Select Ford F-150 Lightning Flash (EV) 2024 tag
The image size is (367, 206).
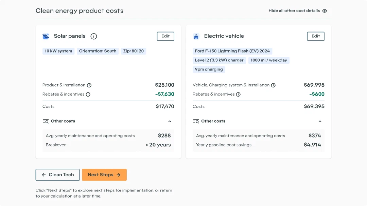tap(232, 51)
